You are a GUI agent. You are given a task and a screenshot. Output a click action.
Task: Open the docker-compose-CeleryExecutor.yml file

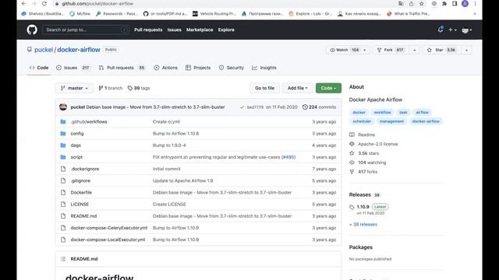click(x=109, y=228)
